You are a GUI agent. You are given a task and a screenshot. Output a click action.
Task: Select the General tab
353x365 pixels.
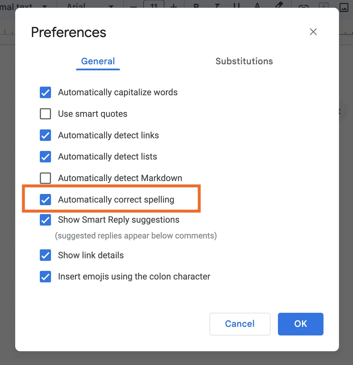click(x=98, y=61)
